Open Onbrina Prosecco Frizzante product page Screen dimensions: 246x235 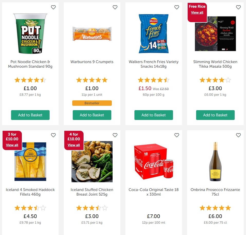coord(215,192)
